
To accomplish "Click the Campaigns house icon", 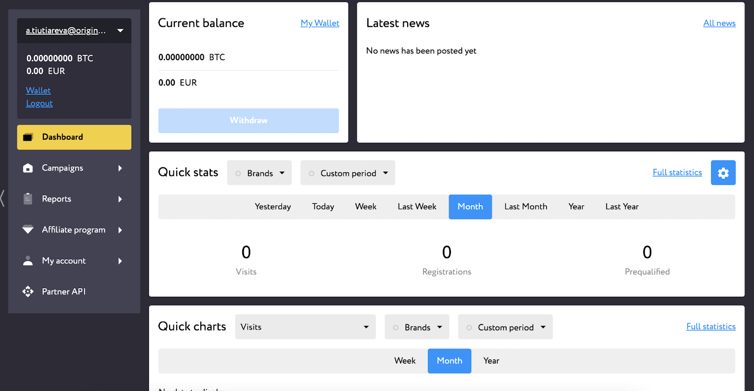I will tap(28, 168).
